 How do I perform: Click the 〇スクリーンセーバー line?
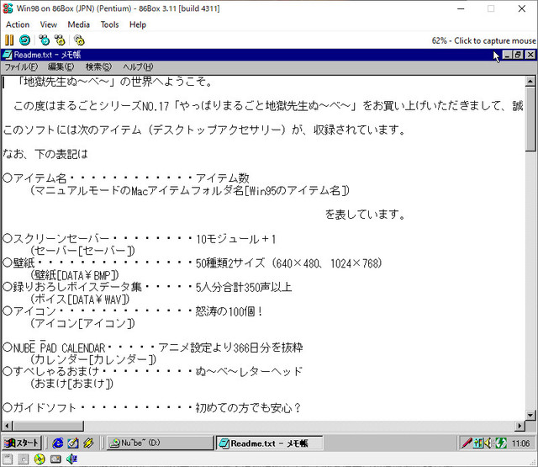click(x=140, y=239)
